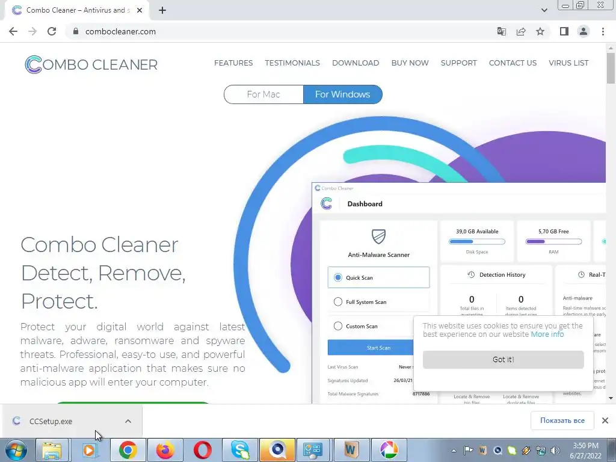
Task: Open the CONTACT US menu item
Action: tap(513, 63)
